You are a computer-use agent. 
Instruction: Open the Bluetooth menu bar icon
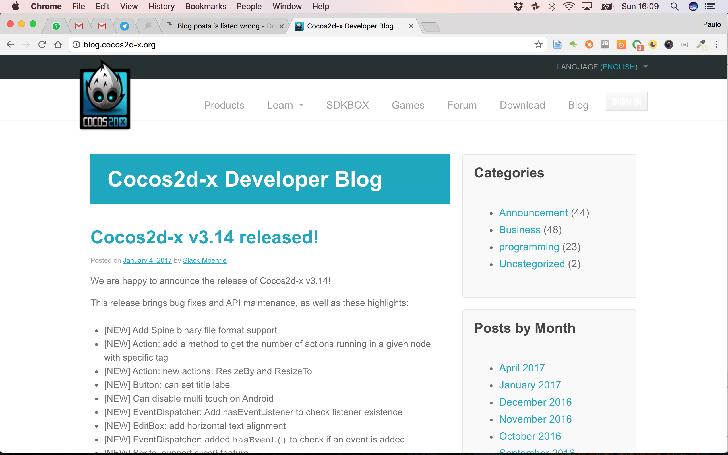click(552, 6)
